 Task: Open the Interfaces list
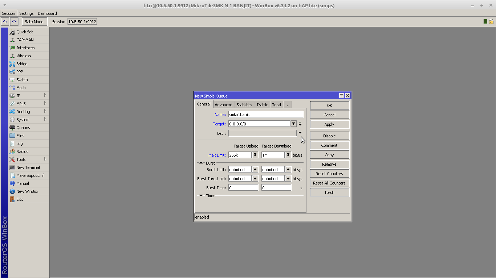pos(28,48)
